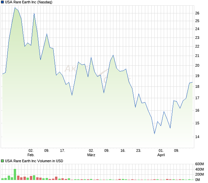Viewport: 208px width, 183px height.
Task: Click the green volume legend square
Action: point(2,161)
